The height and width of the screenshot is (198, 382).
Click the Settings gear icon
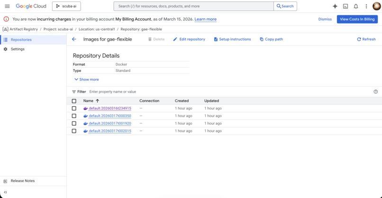click(x=5, y=49)
